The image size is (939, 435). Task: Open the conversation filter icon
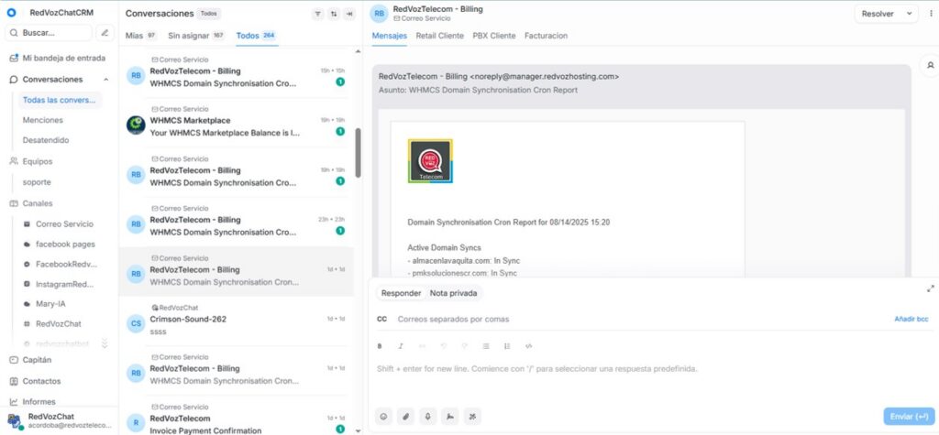point(317,14)
